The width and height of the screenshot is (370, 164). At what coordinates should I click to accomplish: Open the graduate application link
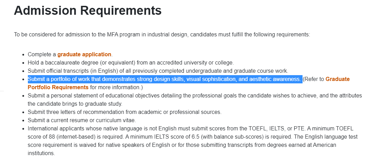(84, 54)
